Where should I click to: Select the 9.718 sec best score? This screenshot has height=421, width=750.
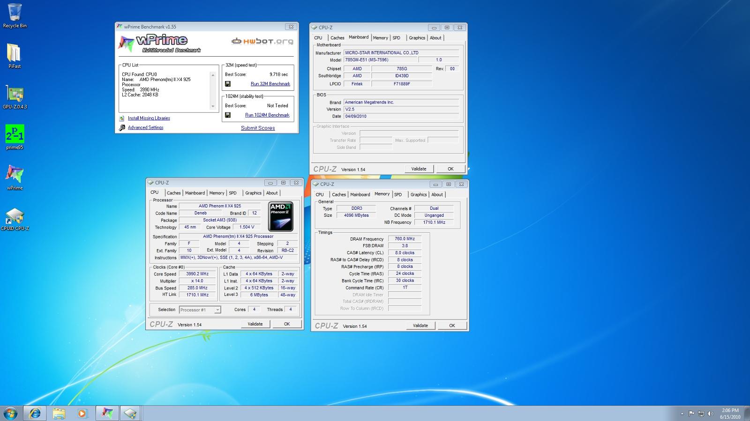point(279,74)
